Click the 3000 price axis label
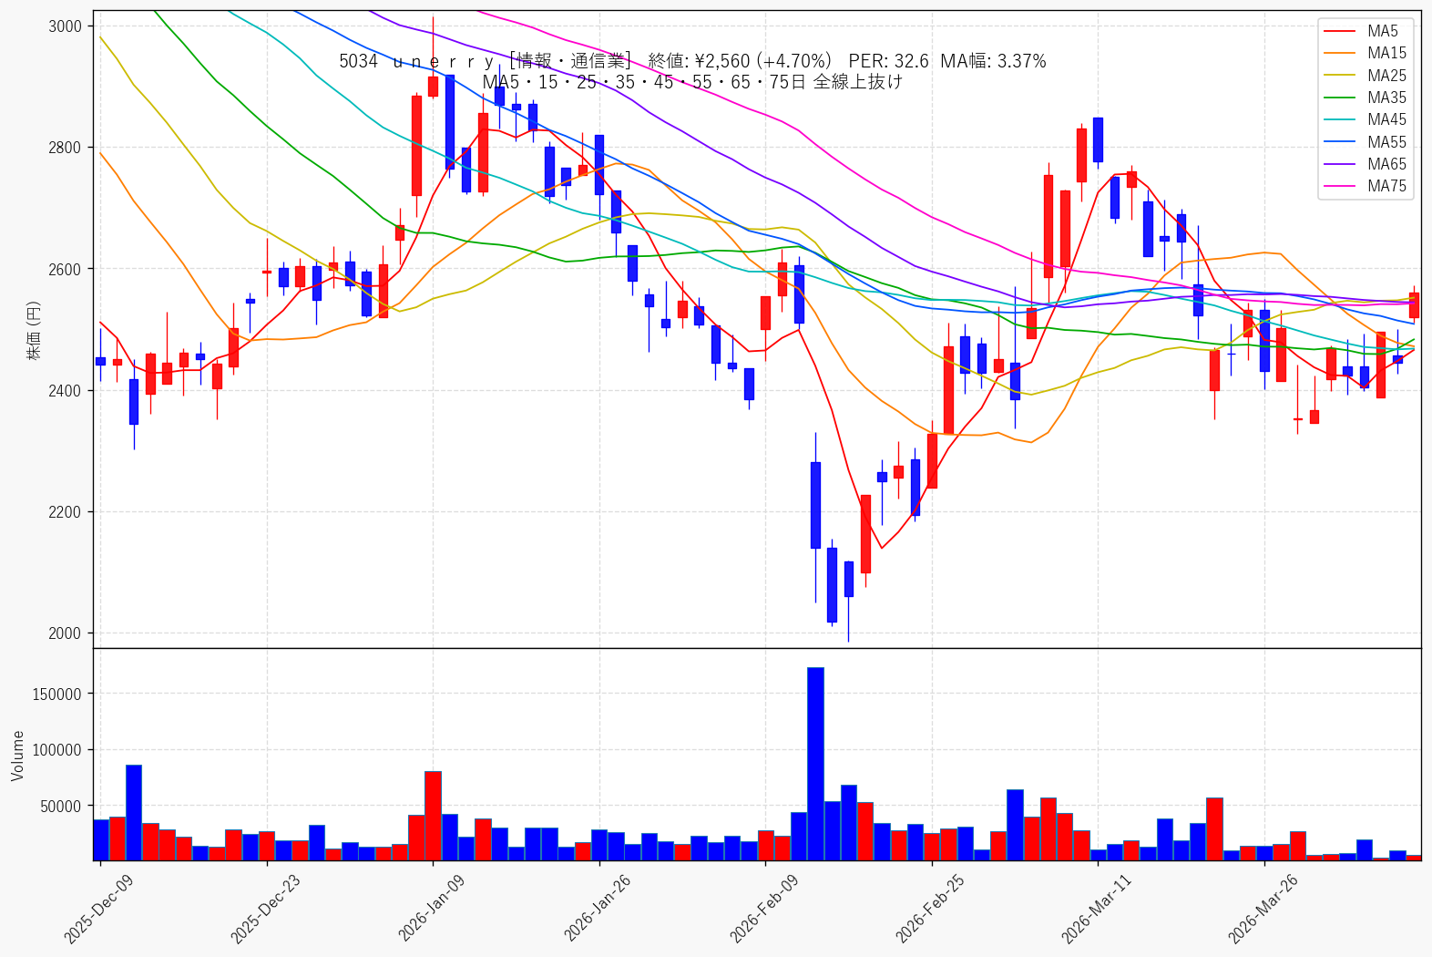Viewport: 1432px width, 957px height. click(65, 26)
